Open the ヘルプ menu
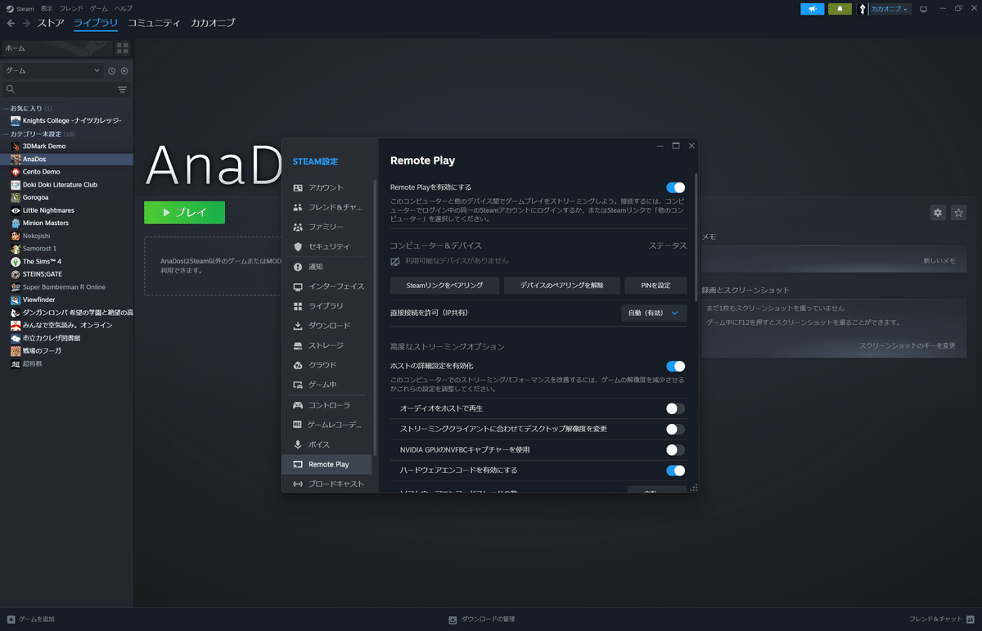This screenshot has height=631, width=982. click(123, 8)
